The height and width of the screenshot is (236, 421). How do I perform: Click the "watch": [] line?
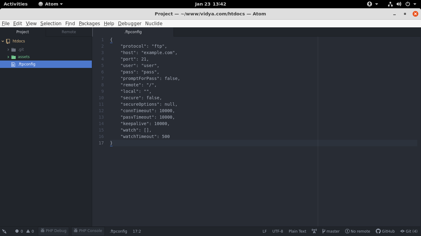click(136, 130)
